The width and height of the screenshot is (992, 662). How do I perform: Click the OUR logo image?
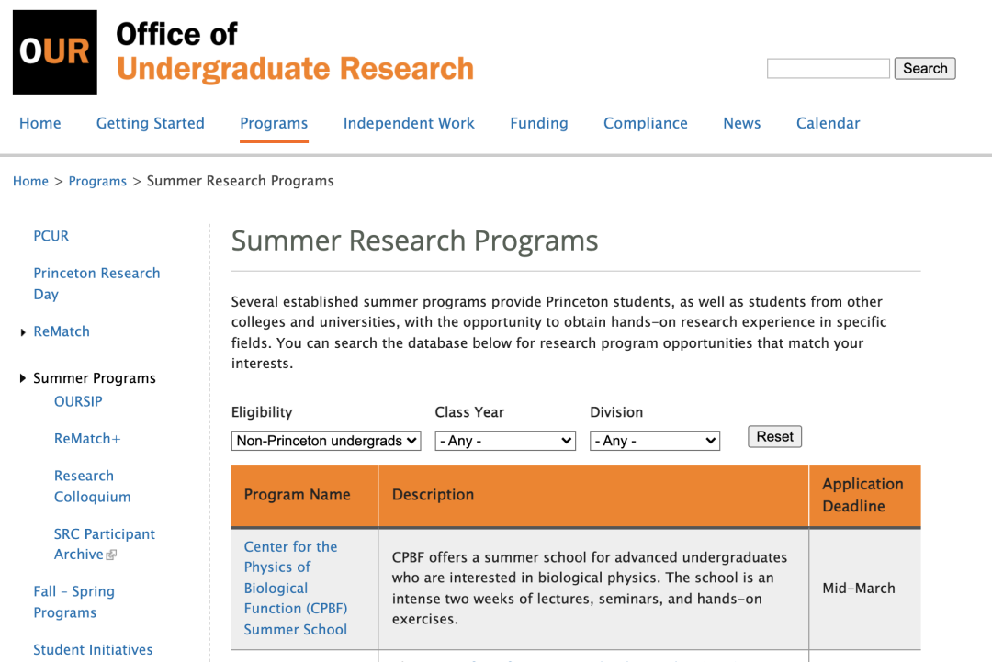pos(55,51)
